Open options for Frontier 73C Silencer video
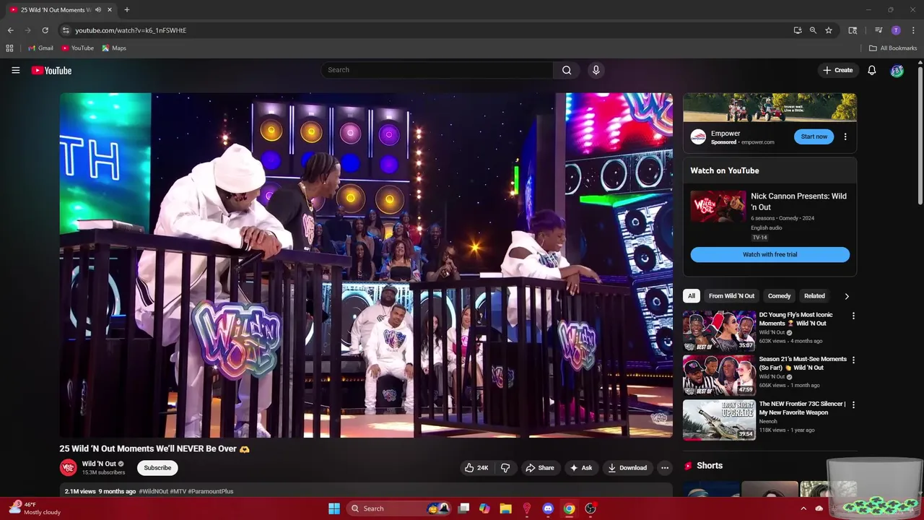This screenshot has height=520, width=924. (853, 404)
